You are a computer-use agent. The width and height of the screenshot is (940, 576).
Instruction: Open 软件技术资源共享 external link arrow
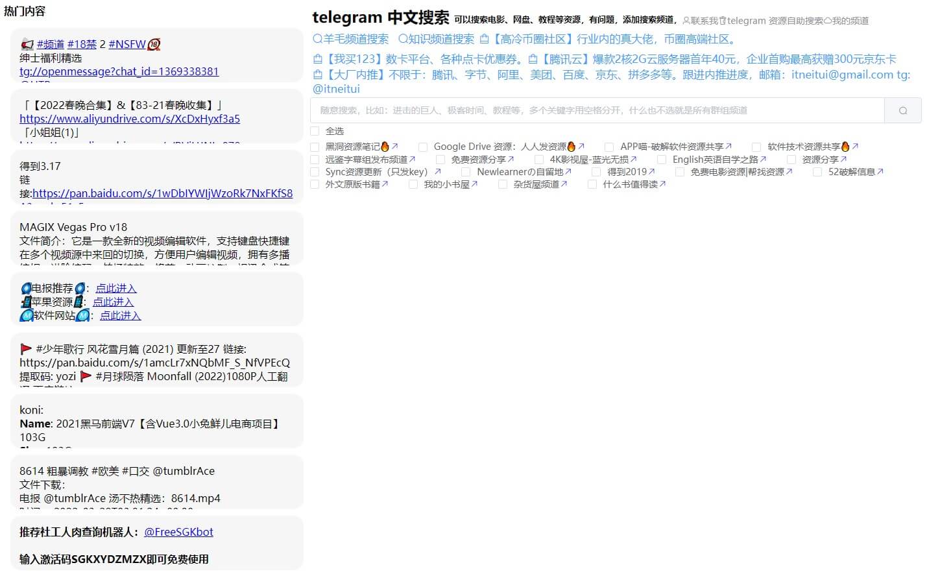855,147
